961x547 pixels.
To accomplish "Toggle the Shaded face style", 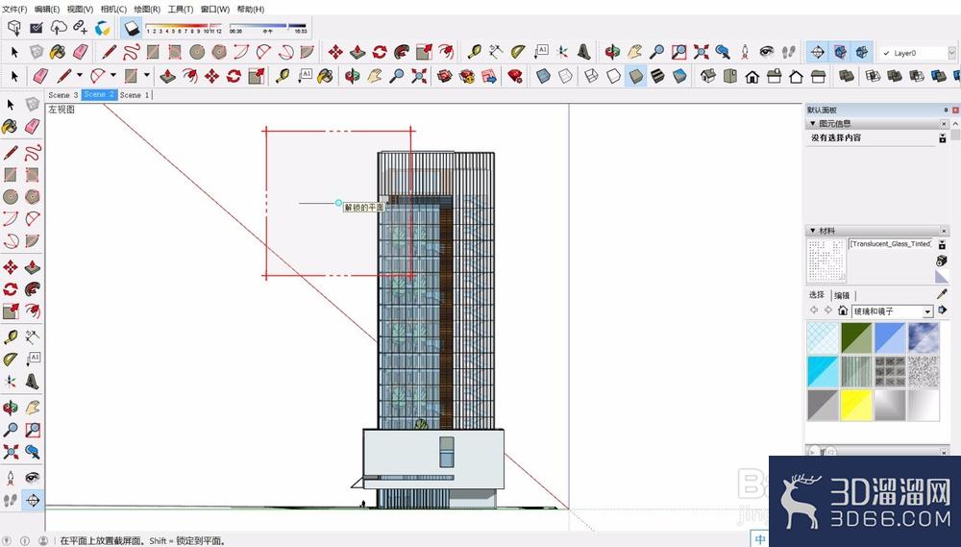I will (x=635, y=77).
